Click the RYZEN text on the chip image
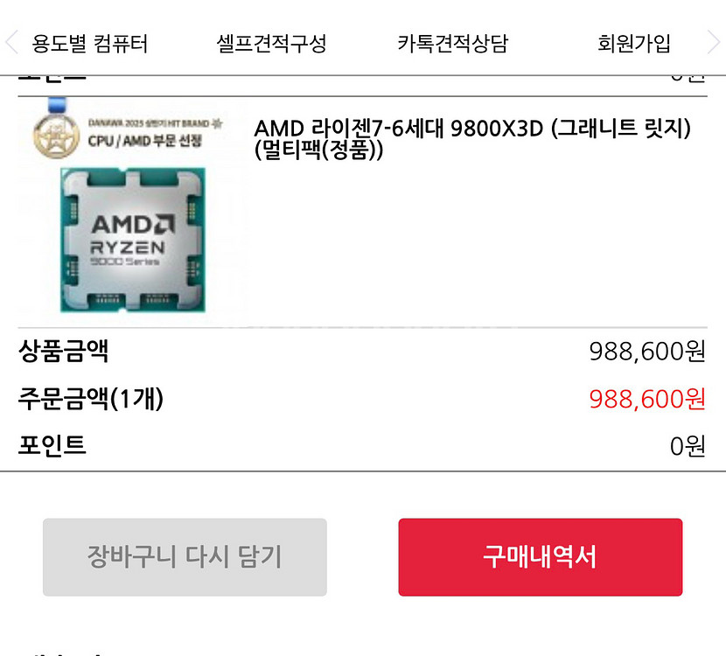This screenshot has height=656, width=726. click(128, 248)
